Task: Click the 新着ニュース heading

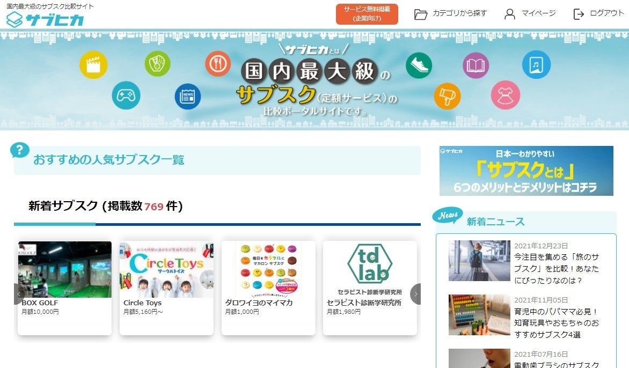Action: (495, 222)
